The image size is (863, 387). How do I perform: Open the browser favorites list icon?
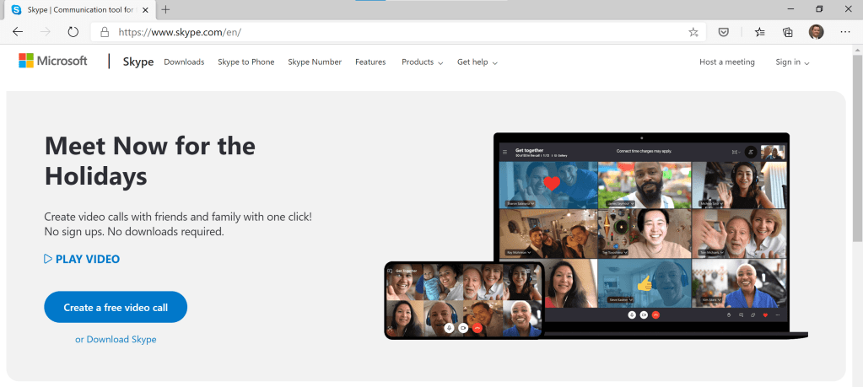point(760,32)
